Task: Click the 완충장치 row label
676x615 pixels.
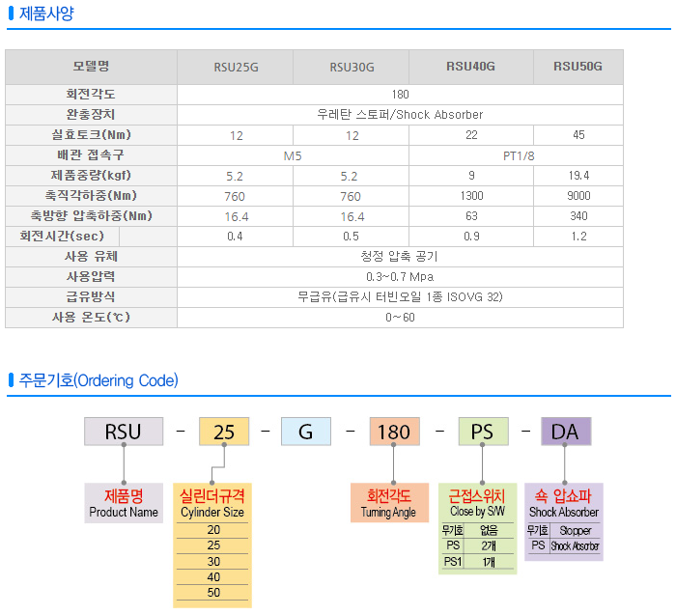Action: (91, 114)
